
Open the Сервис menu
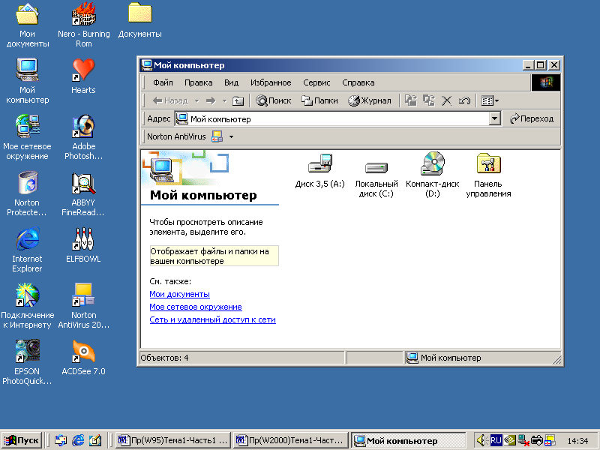(316, 82)
